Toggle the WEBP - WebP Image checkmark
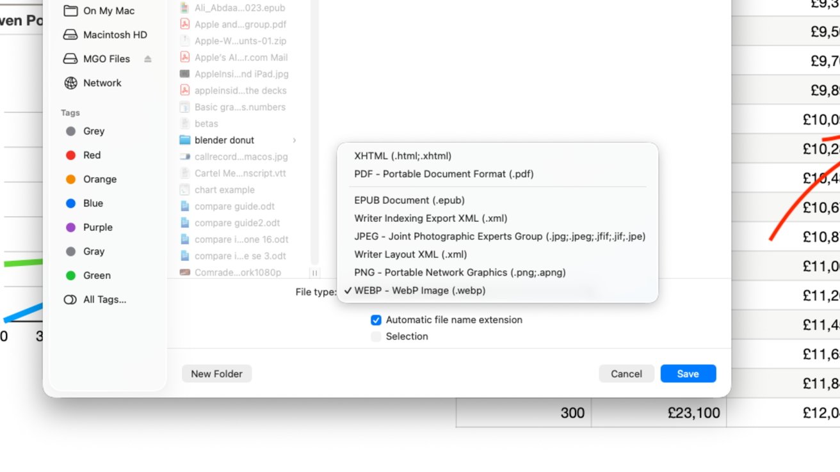840x472 pixels. (x=348, y=290)
